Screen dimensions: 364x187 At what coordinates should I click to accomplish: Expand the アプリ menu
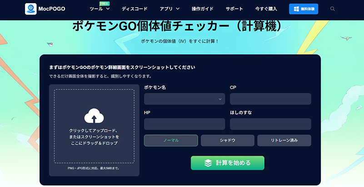click(x=170, y=9)
